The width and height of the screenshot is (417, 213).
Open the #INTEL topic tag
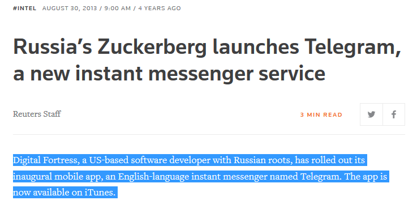[x=24, y=8]
